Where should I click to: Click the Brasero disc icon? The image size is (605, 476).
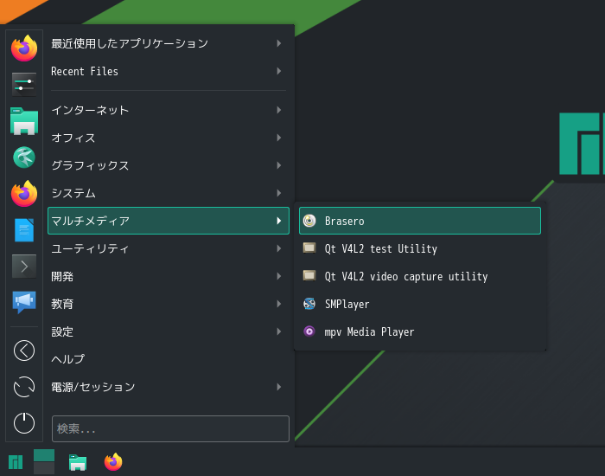tap(309, 221)
